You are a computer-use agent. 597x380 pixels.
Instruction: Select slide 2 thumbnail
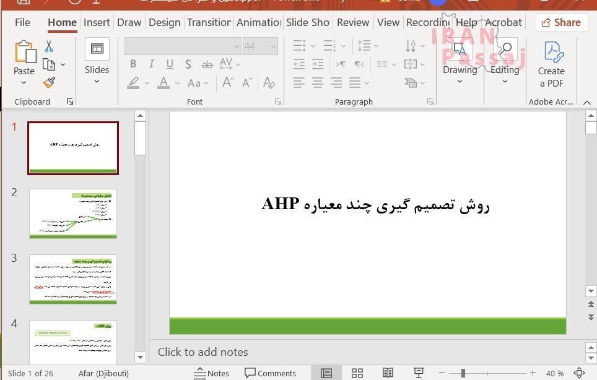pyautogui.click(x=73, y=214)
